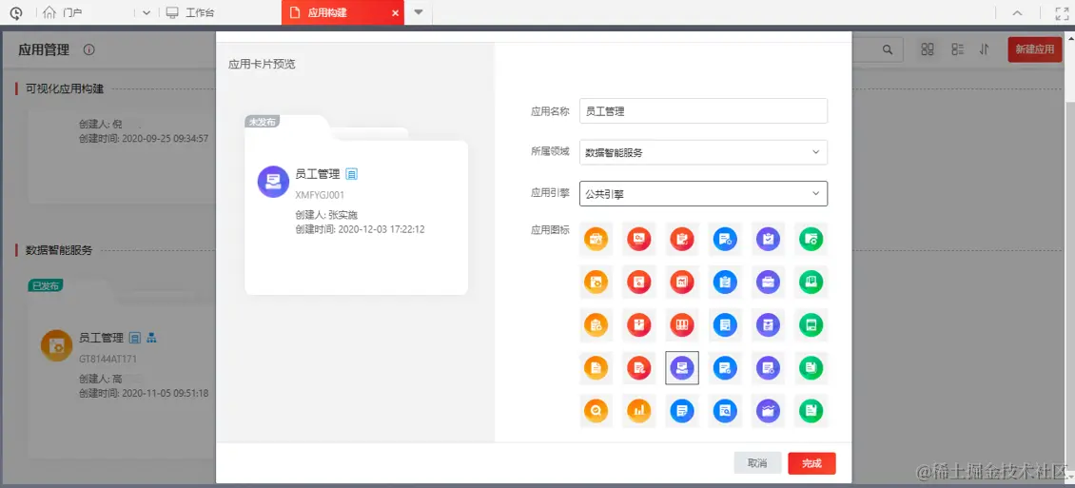Select the red chart document icon
This screenshot has height=488, width=1075.
point(682,282)
